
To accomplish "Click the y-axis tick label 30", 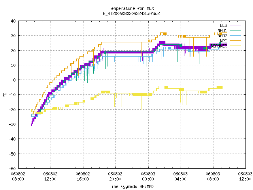I will [x=13, y=36].
